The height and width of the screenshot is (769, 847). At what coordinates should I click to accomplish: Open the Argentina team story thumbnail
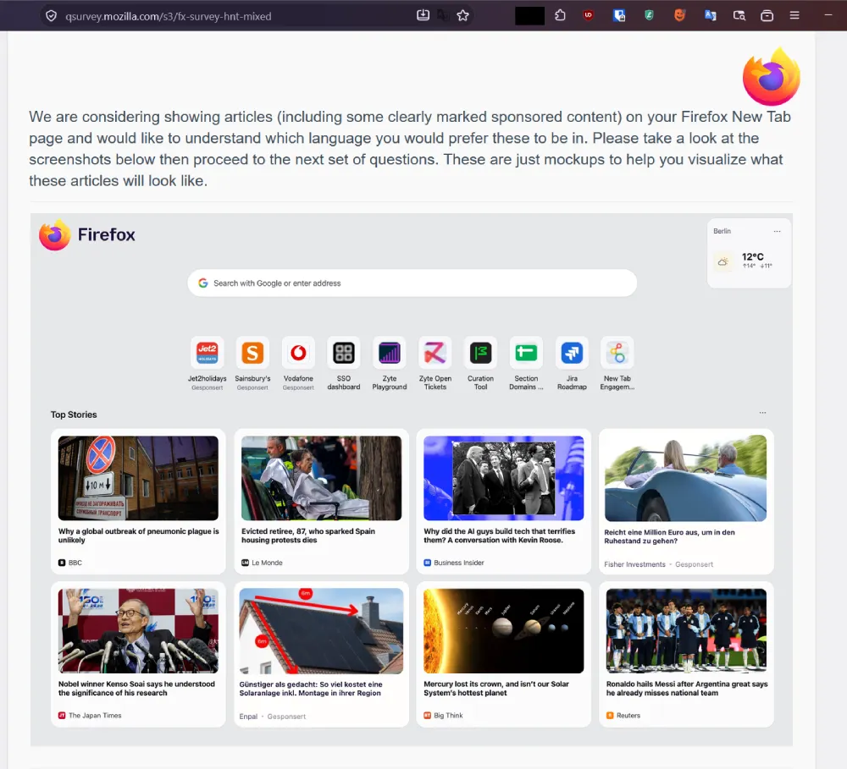[x=686, y=631]
